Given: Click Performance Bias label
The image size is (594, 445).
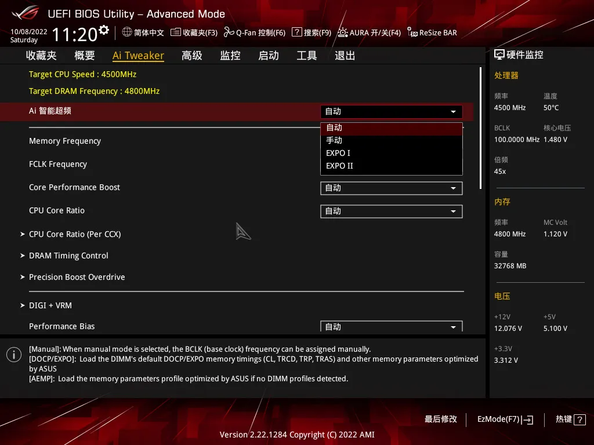Looking at the screenshot, I should coord(61,326).
